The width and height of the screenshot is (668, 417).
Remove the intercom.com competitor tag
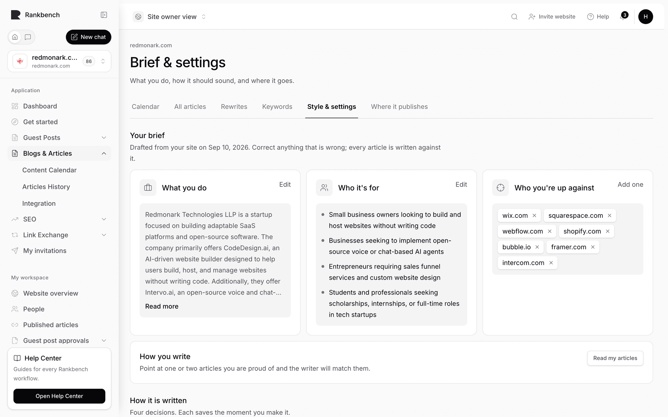[551, 263]
